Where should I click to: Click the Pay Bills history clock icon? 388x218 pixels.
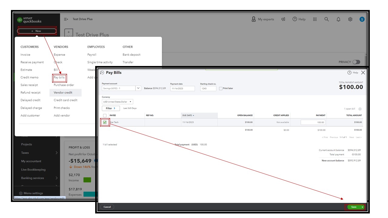tap(102, 73)
